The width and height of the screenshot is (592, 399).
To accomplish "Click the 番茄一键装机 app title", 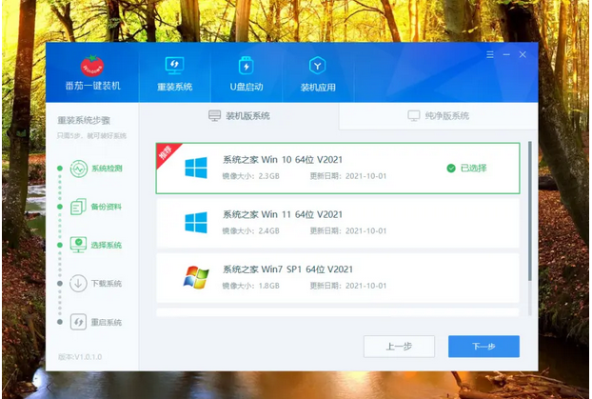I will [x=93, y=86].
